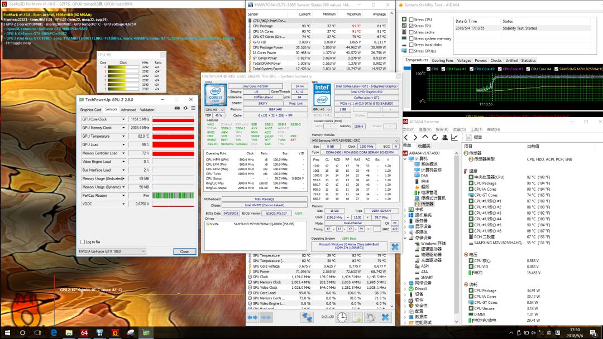The height and width of the screenshot is (339, 603).
Task: Click AIDA64 back navigation arrow
Action: [x=406, y=137]
